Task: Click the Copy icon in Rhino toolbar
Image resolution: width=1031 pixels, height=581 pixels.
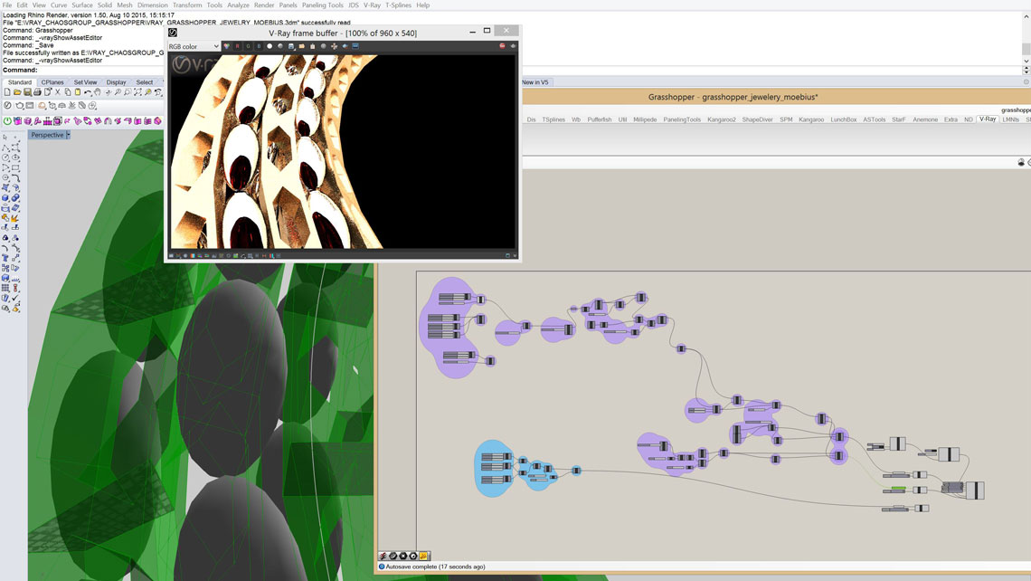Action: click(68, 93)
